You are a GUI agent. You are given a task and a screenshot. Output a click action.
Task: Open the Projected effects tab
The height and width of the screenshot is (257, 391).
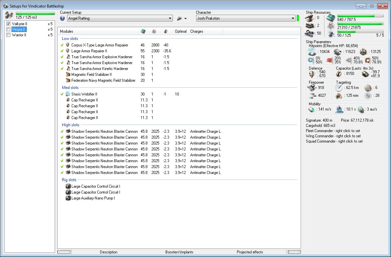point(250,252)
